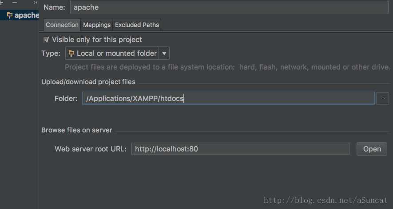Open the Type dropdown arrow
This screenshot has width=393, height=209.
click(164, 54)
